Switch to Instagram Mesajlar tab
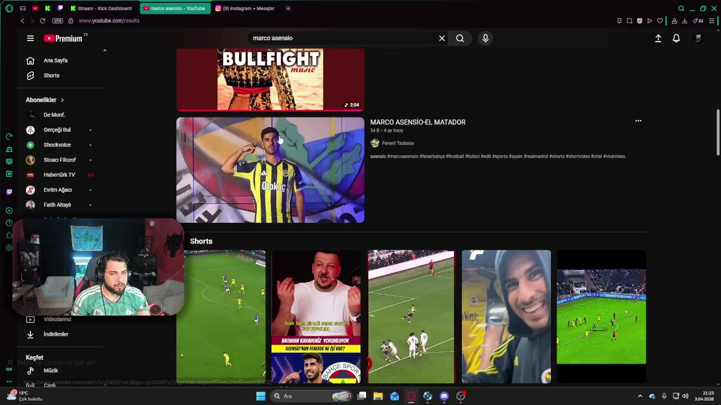This screenshot has height=405, width=721. coord(246,8)
